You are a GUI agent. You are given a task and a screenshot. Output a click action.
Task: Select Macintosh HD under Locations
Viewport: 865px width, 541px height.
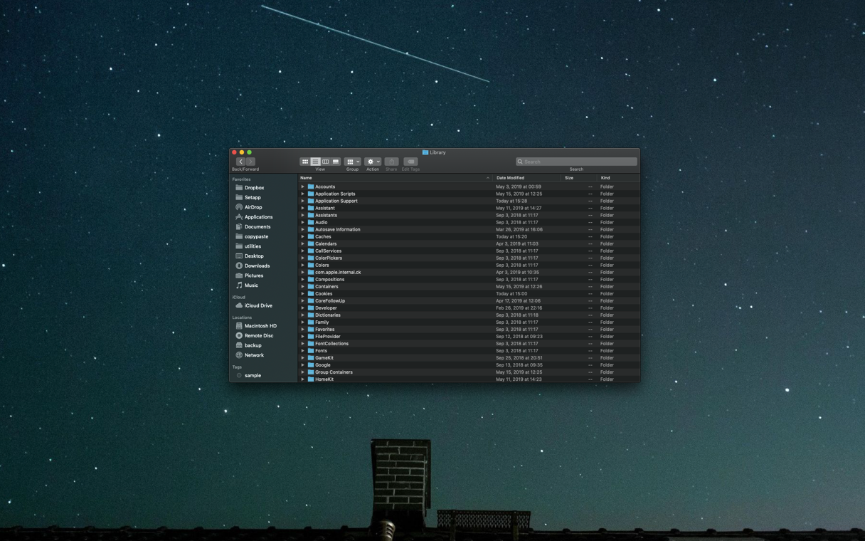(260, 326)
